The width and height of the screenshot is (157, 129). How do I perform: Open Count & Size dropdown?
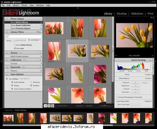pos(63,106)
